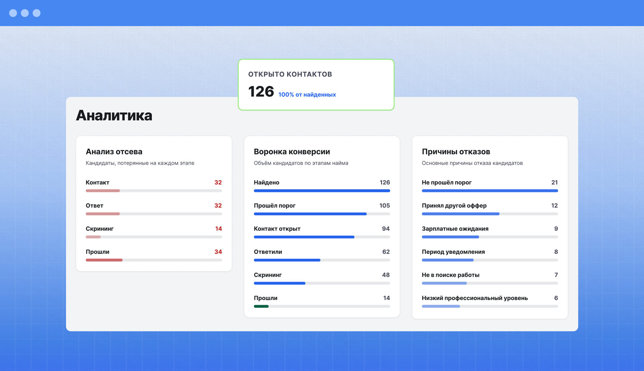Open the 'Анализ отсева' card title
The width and height of the screenshot is (644, 371).
point(114,152)
